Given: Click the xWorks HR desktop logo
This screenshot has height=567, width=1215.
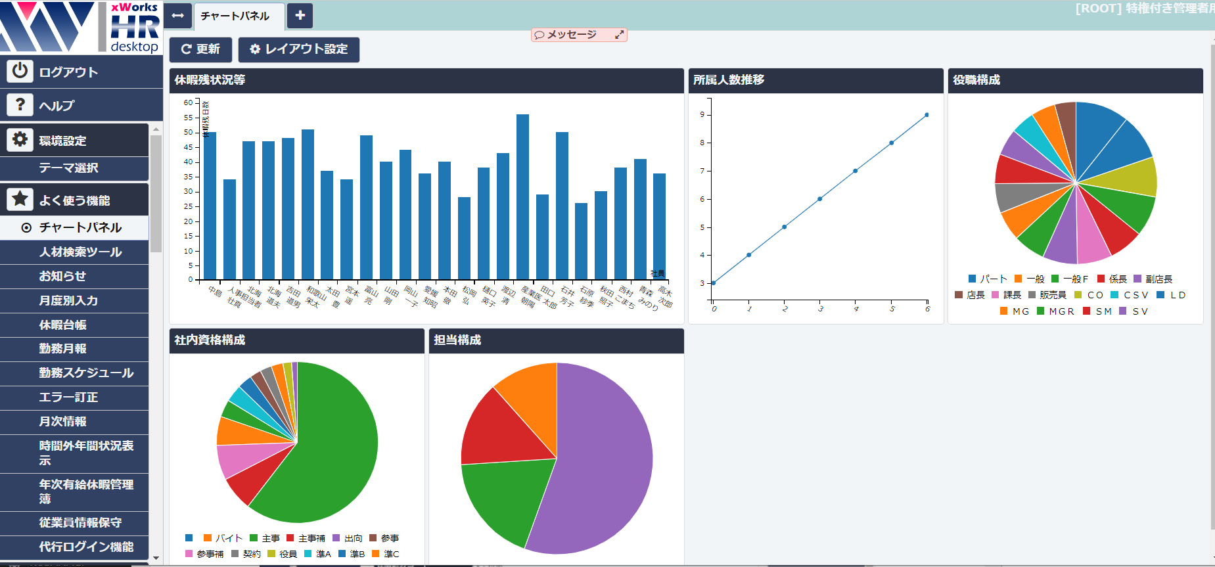Looking at the screenshot, I should tap(81, 27).
